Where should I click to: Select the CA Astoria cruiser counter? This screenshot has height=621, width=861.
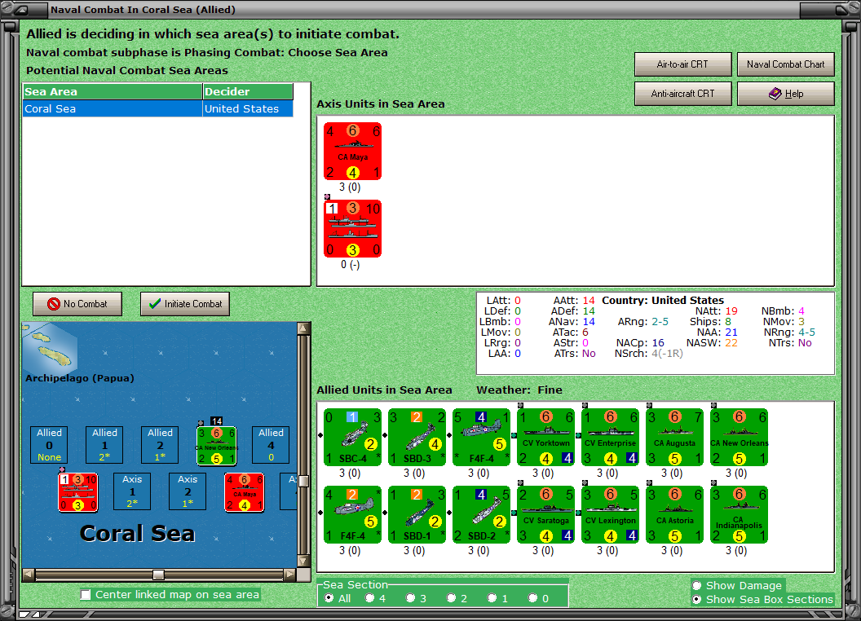pos(674,514)
